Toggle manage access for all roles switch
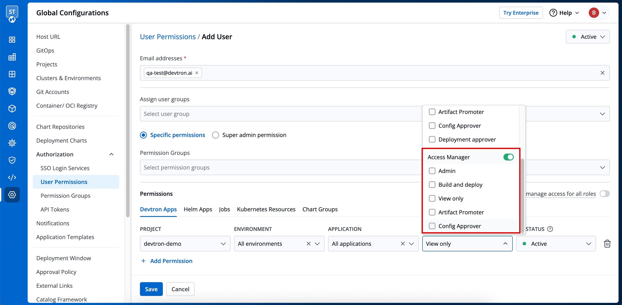The width and height of the screenshot is (622, 305). (x=604, y=194)
